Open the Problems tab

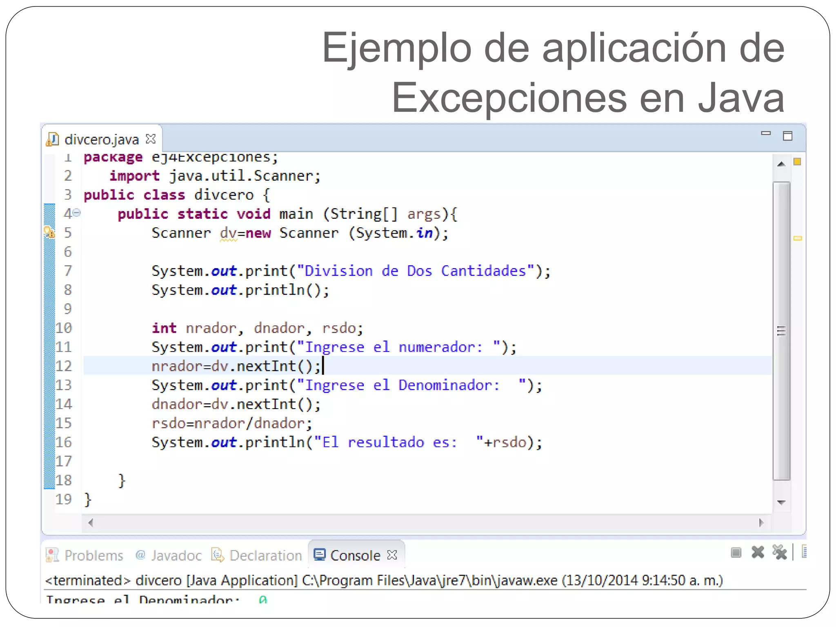tap(84, 555)
